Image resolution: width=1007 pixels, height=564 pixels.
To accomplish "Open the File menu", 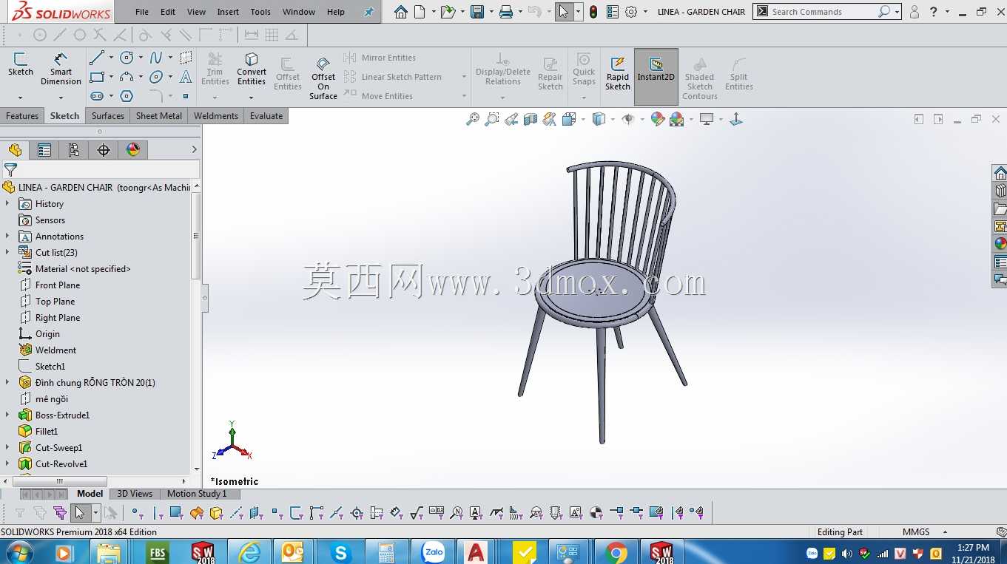I will (x=142, y=12).
